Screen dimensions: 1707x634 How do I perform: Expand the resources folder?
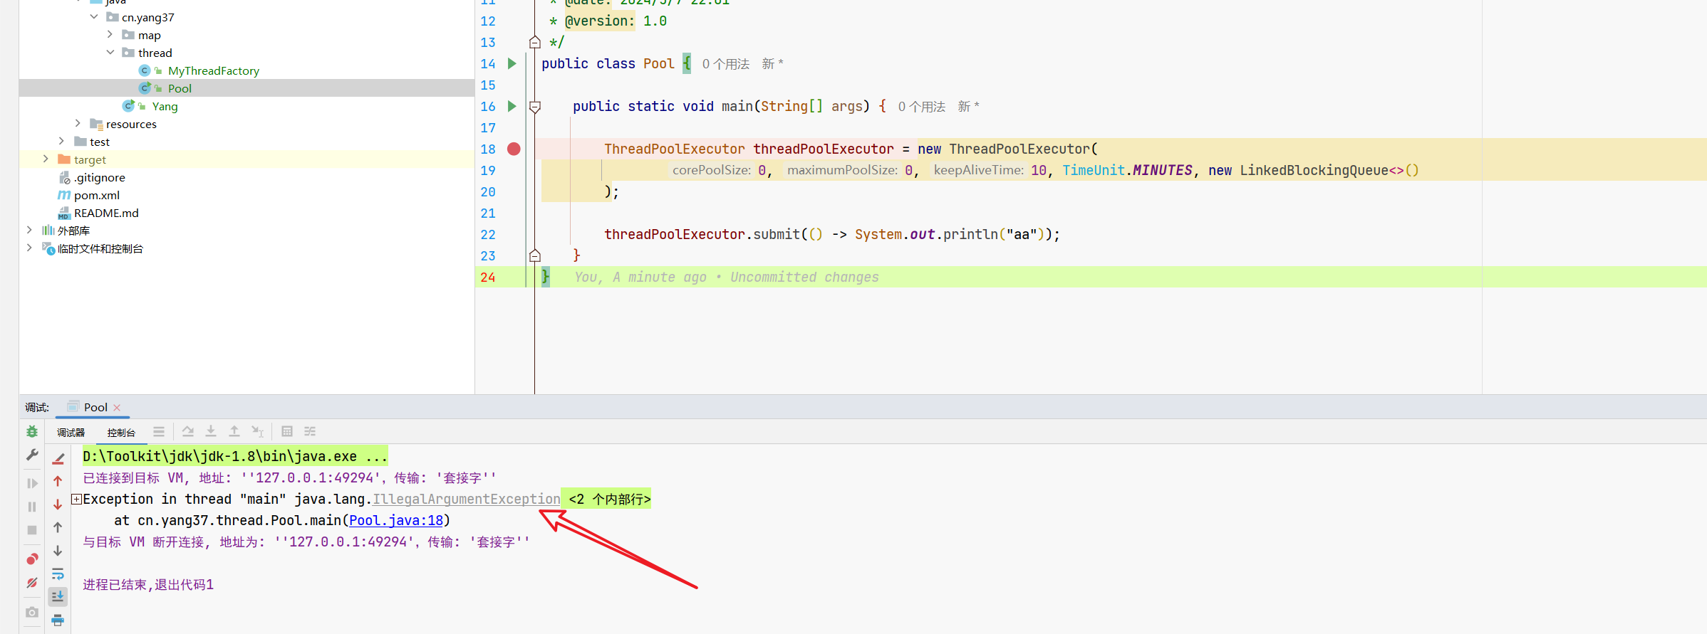[78, 123]
